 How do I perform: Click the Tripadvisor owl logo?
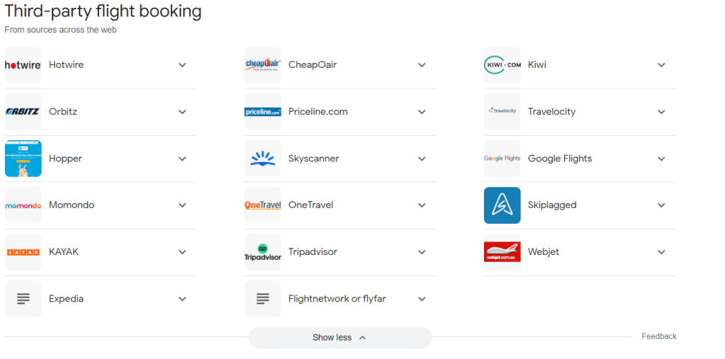click(263, 252)
